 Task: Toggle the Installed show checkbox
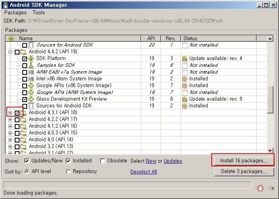click(x=68, y=161)
